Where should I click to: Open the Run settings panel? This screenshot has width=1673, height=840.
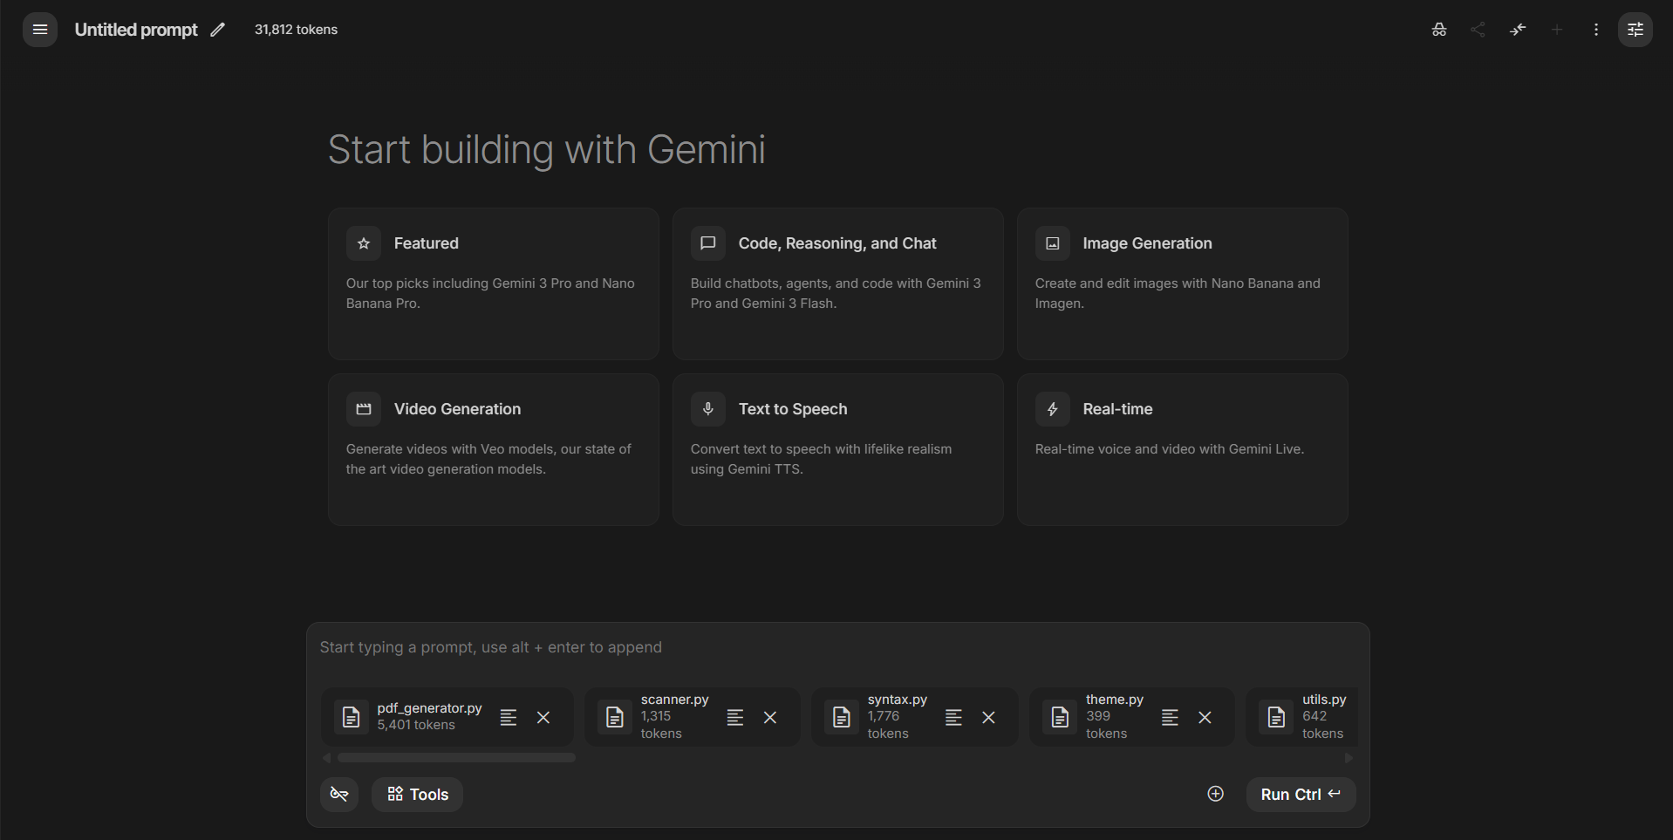click(x=1635, y=29)
